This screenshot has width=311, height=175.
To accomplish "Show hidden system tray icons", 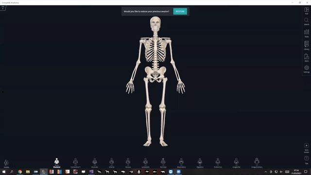I will 266,172.
